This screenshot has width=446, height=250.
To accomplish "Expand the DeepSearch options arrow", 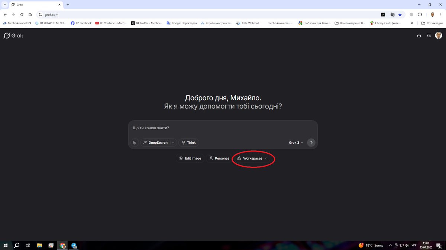I will point(173,143).
